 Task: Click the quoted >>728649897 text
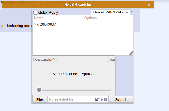[x=45, y=24]
